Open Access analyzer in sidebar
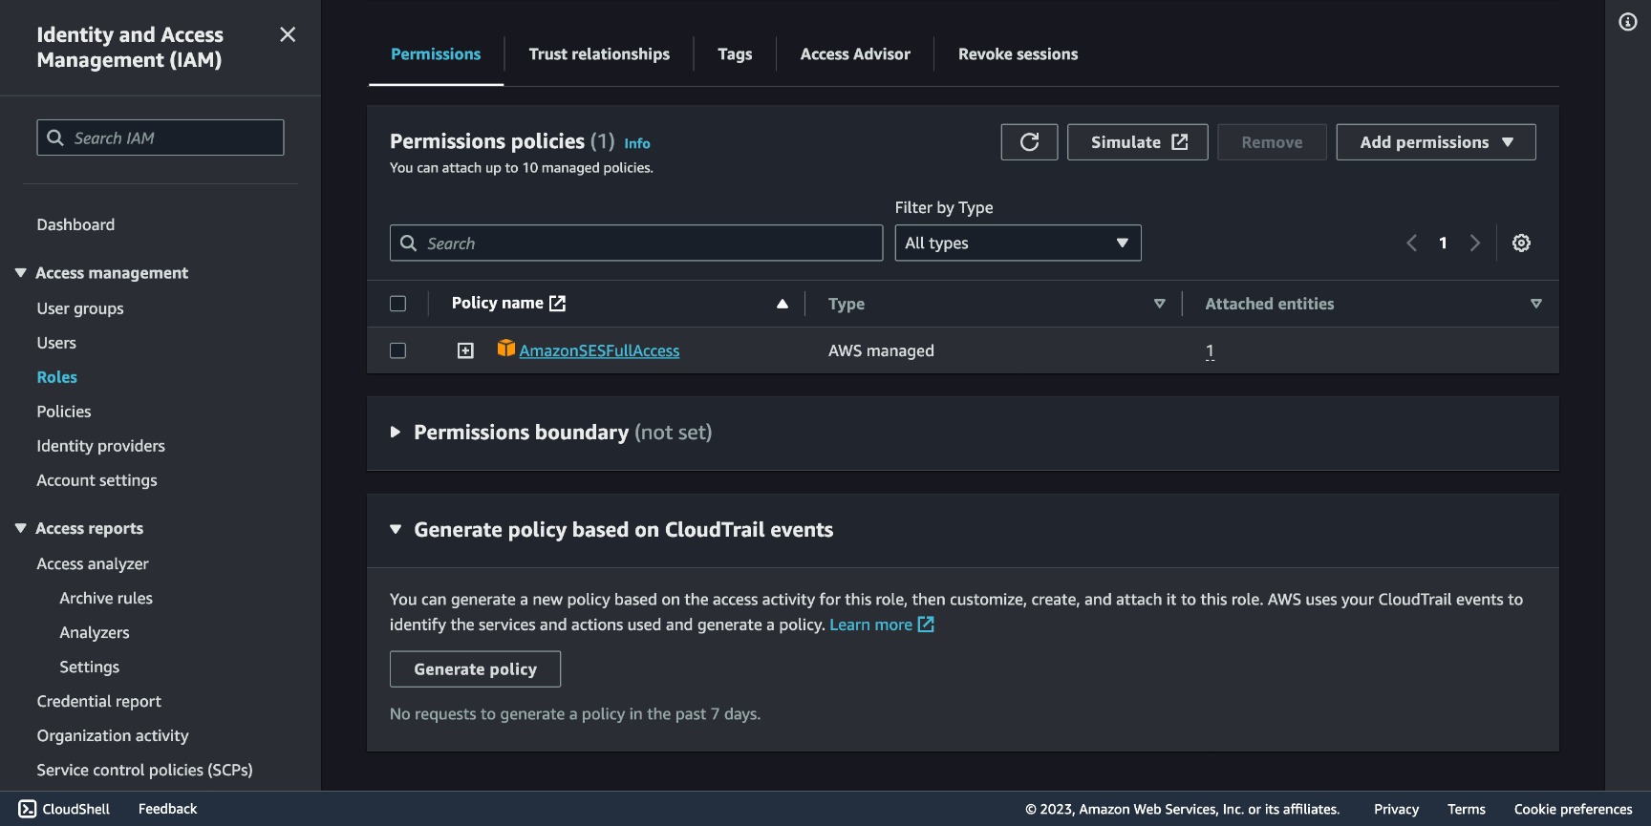 pos(93,564)
